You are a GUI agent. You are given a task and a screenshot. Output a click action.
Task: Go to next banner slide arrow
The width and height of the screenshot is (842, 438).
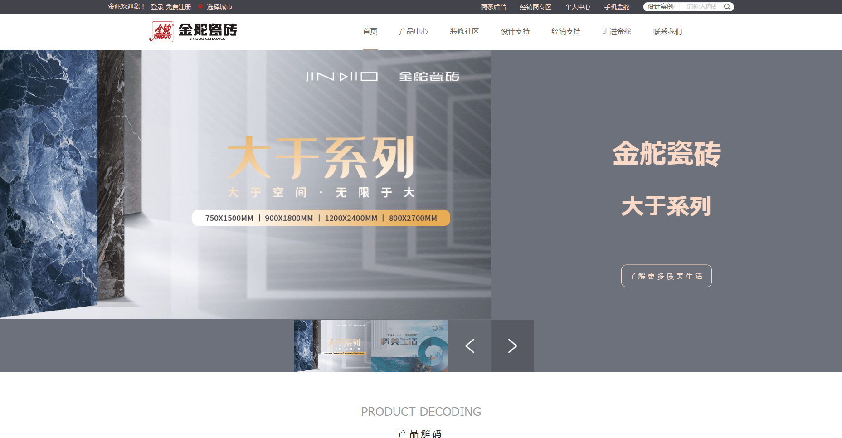[x=512, y=346]
